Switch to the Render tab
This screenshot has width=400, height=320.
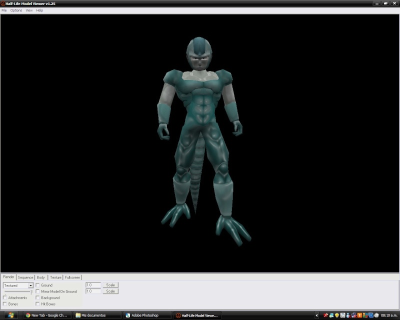[8, 277]
